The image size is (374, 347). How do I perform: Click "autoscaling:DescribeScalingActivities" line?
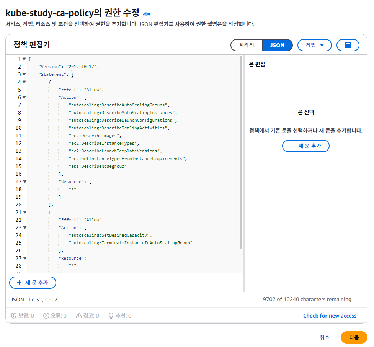pyautogui.click(x=119, y=128)
